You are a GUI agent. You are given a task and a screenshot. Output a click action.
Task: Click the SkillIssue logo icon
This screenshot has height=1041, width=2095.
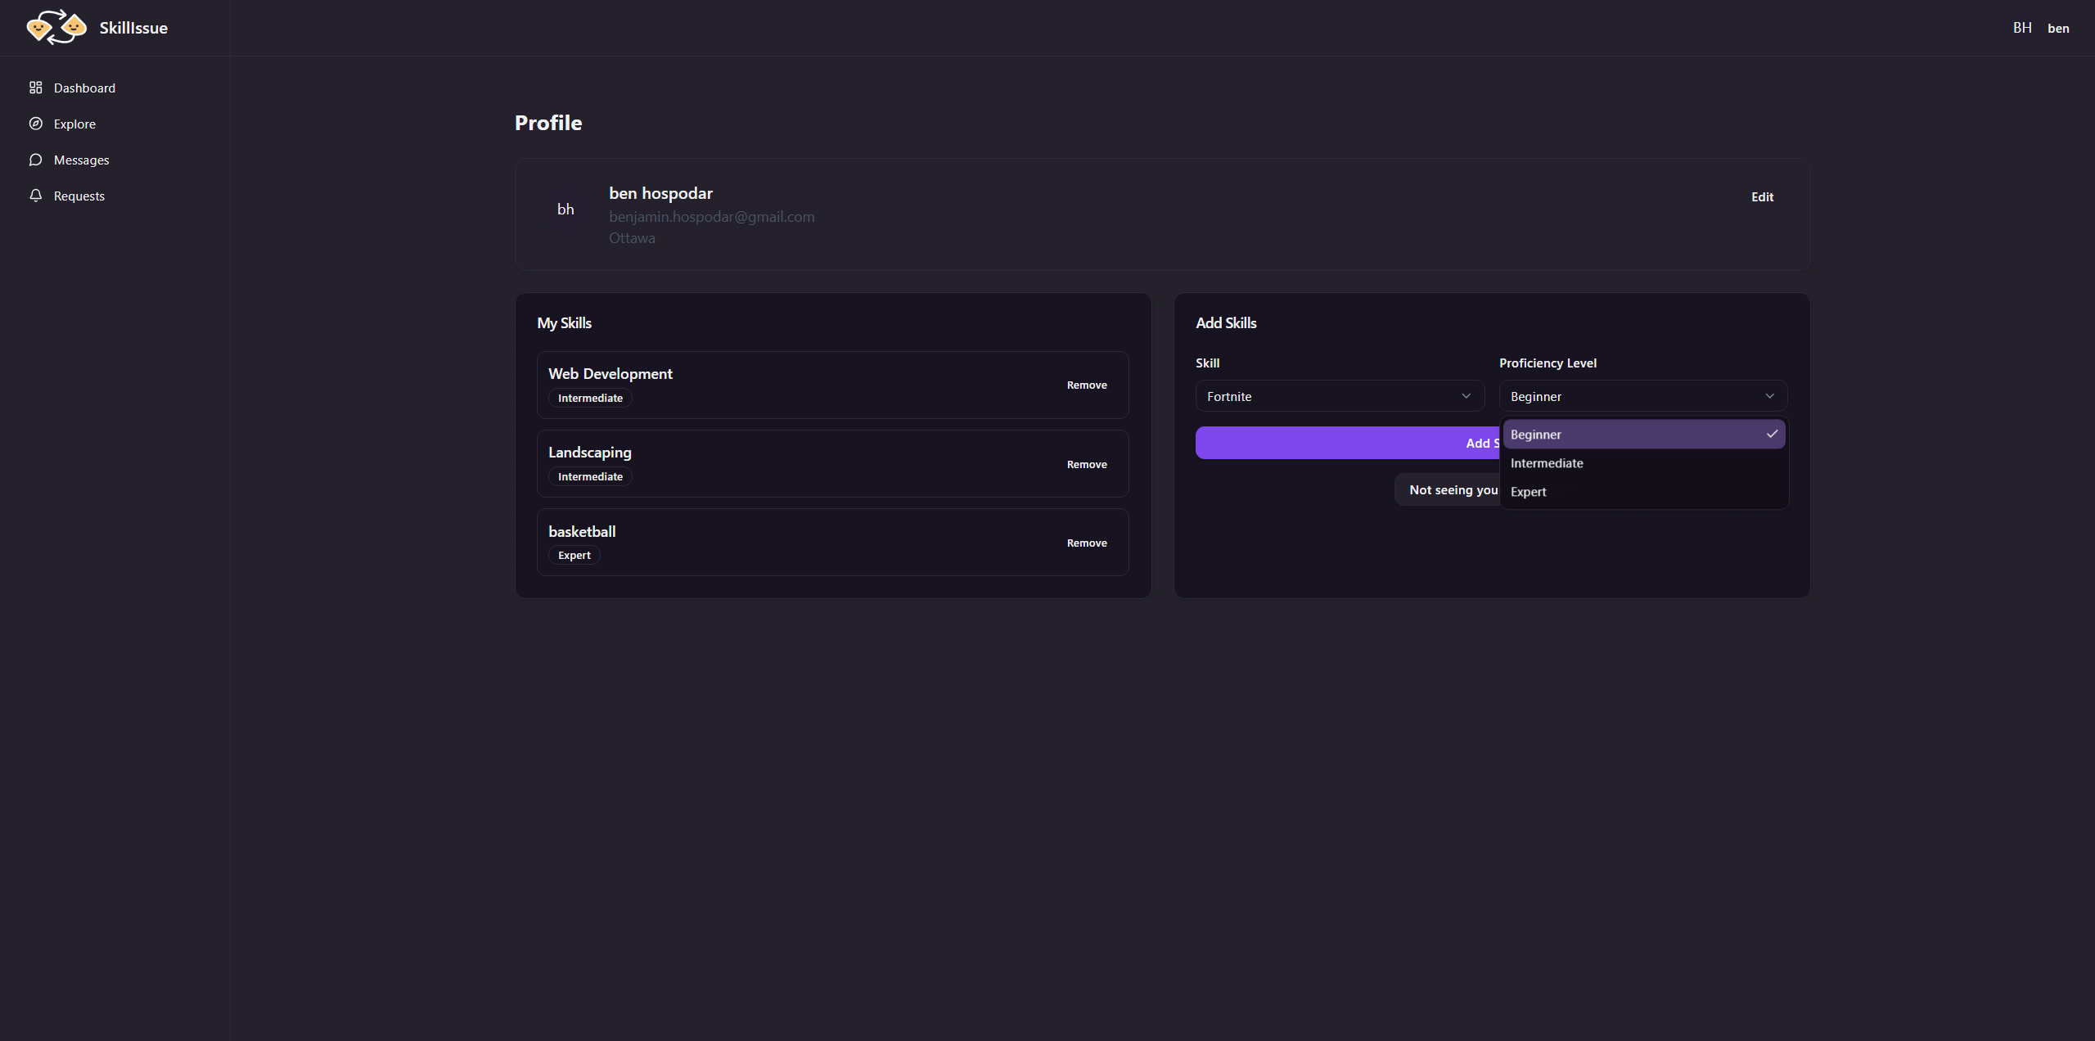pyautogui.click(x=56, y=28)
